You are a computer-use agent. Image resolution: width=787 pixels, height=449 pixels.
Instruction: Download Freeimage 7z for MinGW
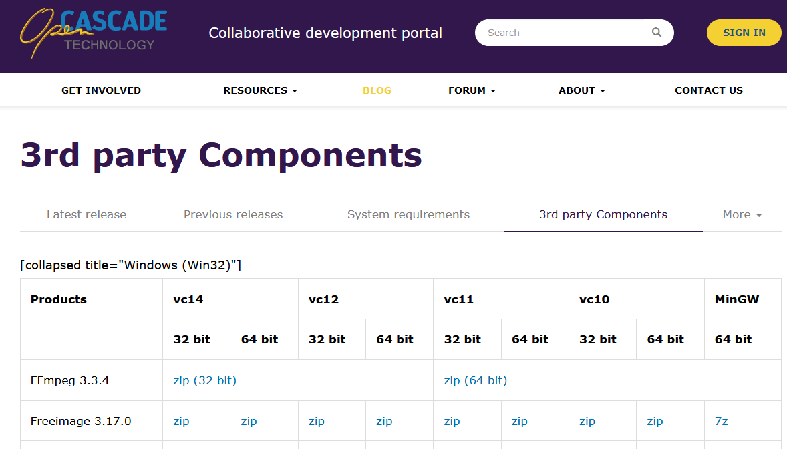(x=721, y=421)
